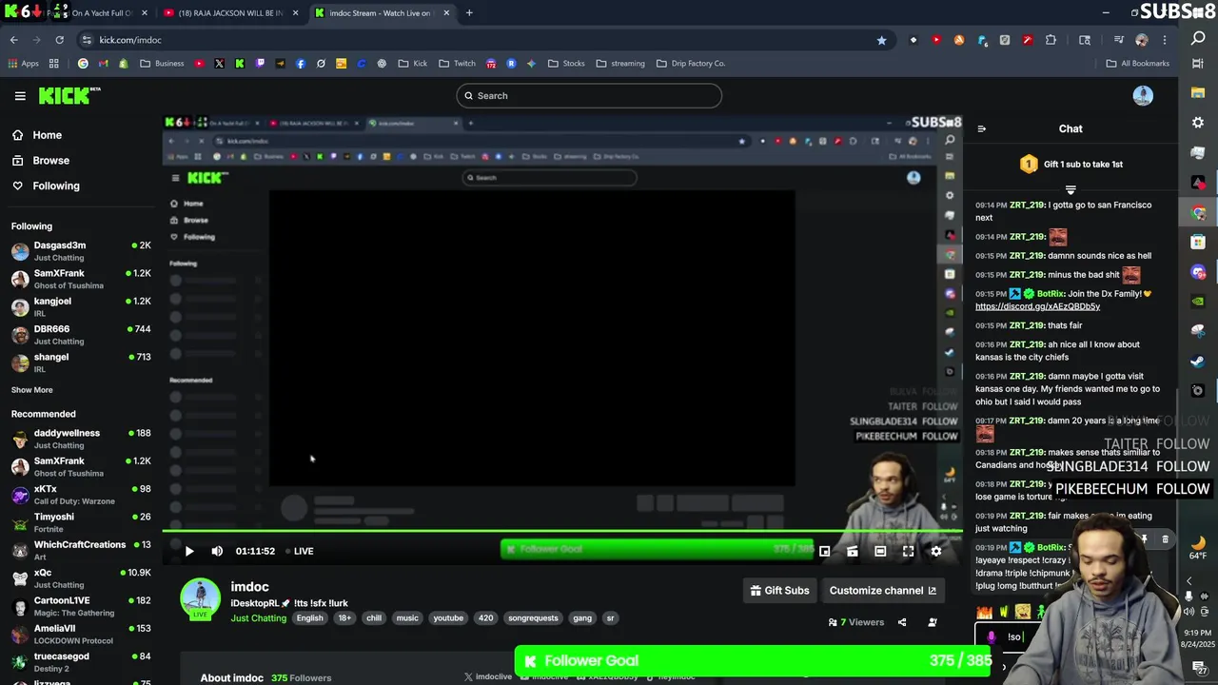Open All Bookmarks folder
Viewport: 1218px width, 685px height.
click(1137, 64)
